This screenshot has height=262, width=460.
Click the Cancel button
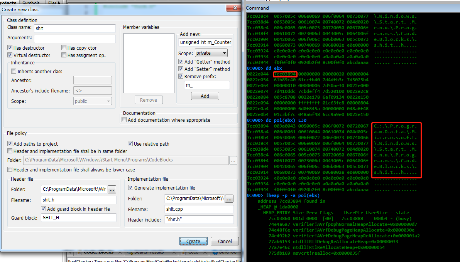tap(225, 242)
